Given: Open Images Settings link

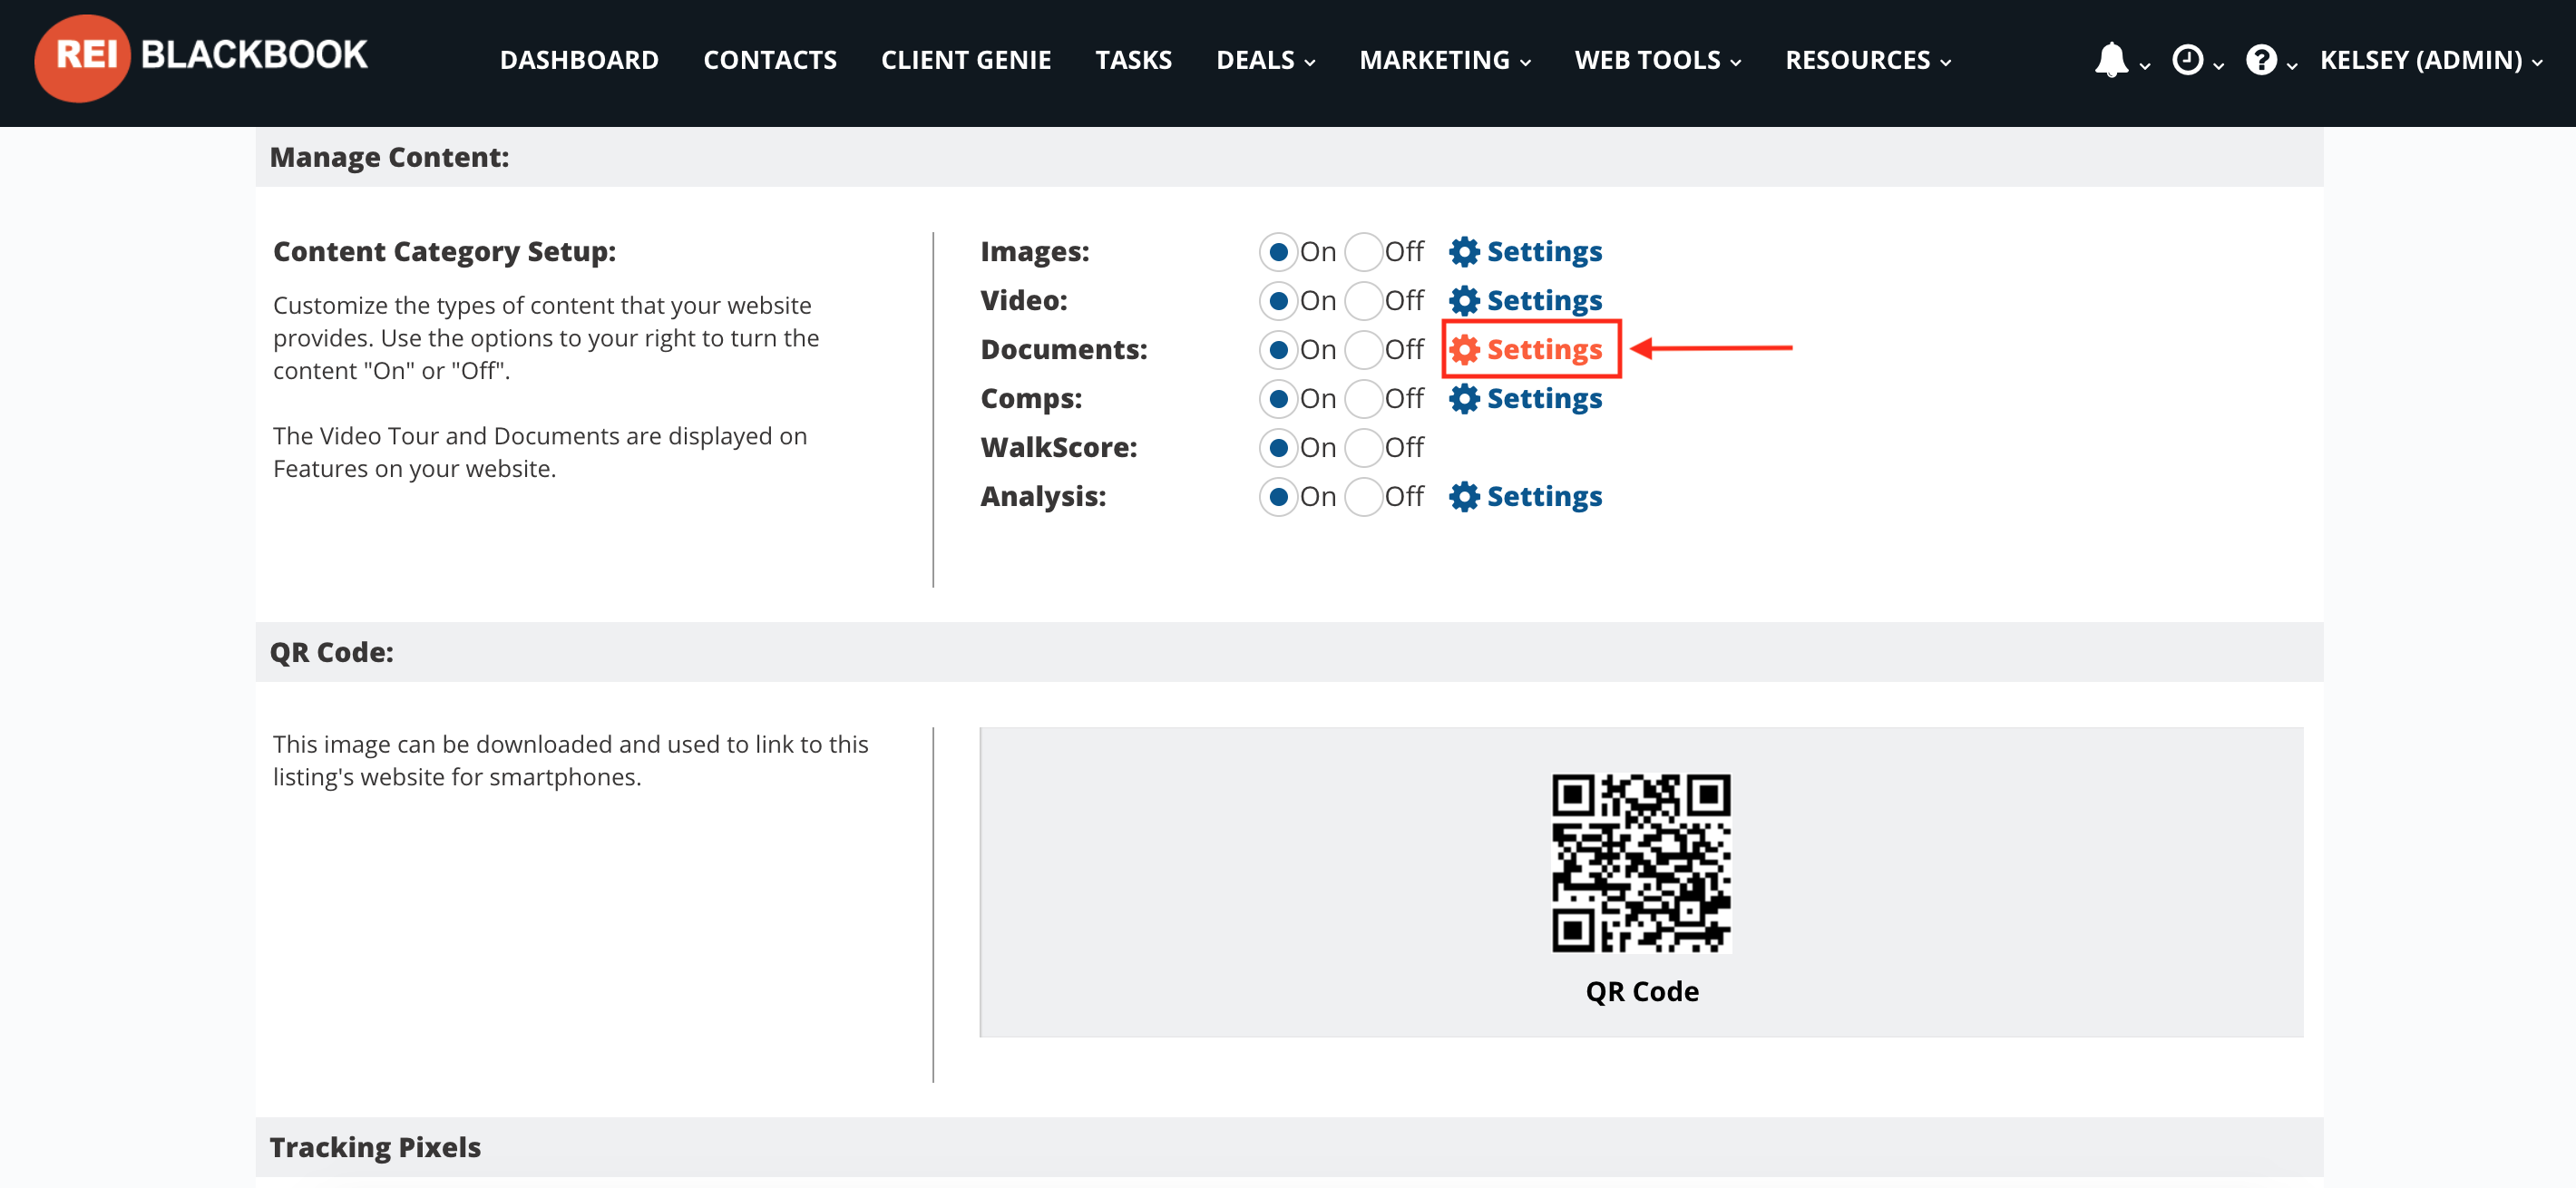Looking at the screenshot, I should [1544, 252].
